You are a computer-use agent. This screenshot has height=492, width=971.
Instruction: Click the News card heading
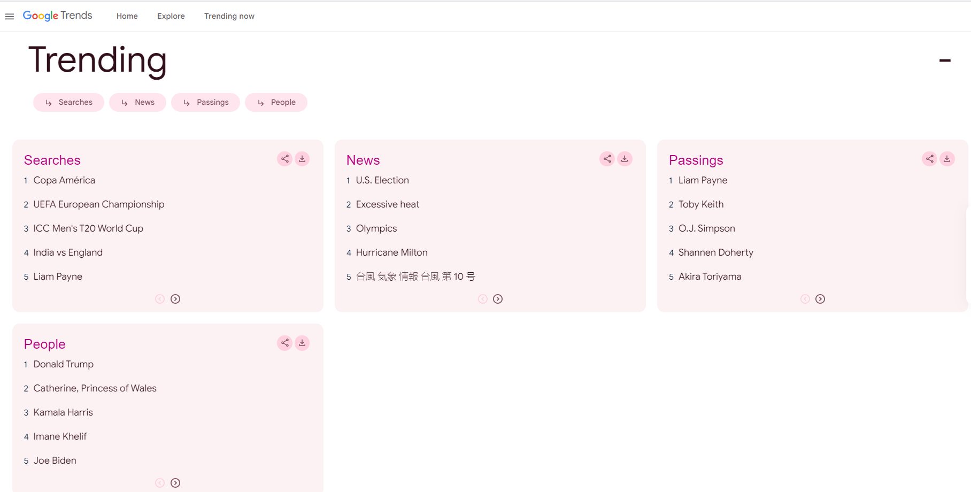(363, 160)
